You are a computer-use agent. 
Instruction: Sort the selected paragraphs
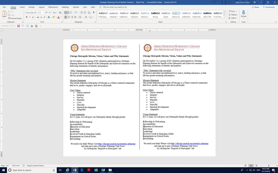(89, 12)
